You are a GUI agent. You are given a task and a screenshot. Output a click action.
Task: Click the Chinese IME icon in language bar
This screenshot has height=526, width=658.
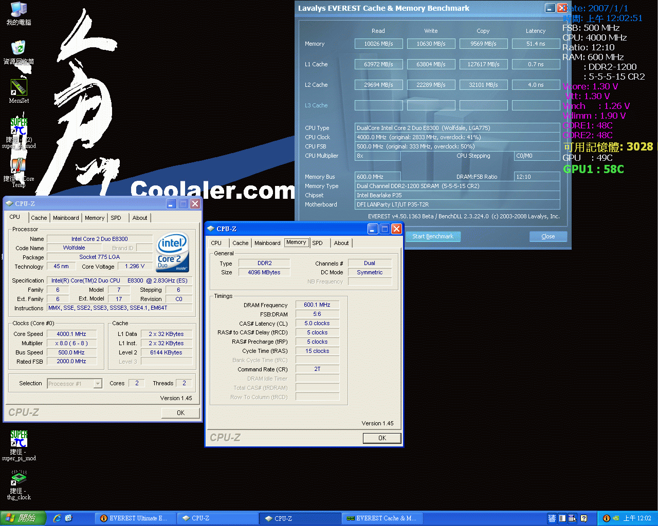coord(552,518)
